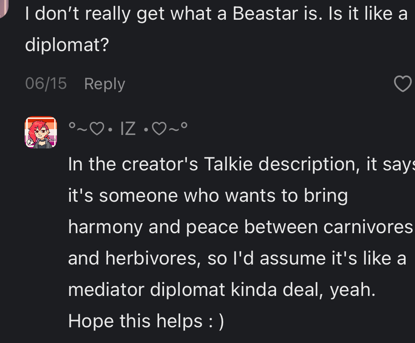
Task: Click the 06/15 comment date
Action: (x=46, y=84)
